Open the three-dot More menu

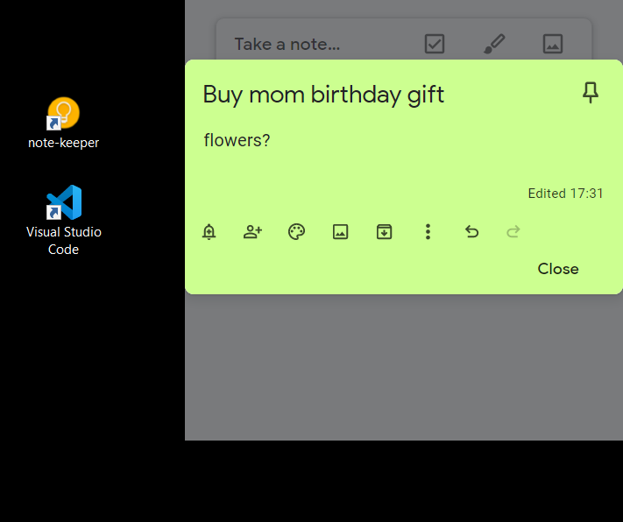coord(428,231)
